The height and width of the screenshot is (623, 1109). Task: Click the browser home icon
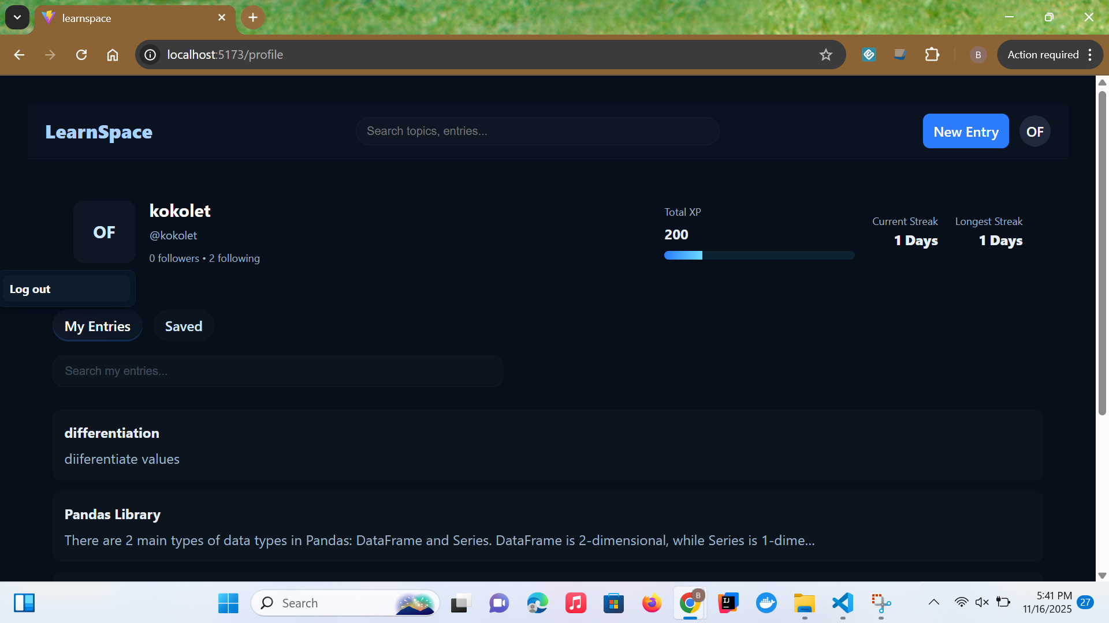113,55
